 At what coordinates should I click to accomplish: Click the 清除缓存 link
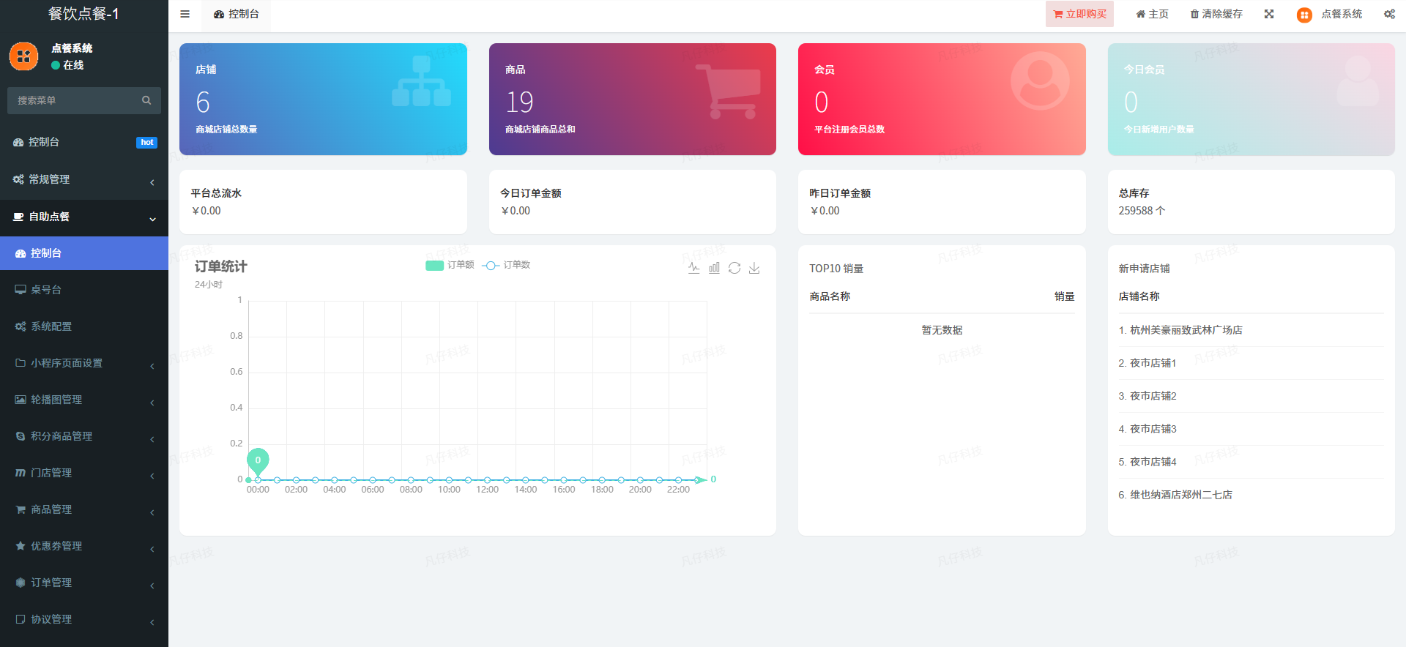pos(1216,14)
